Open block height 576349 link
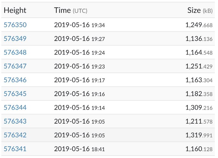 (x=15, y=39)
